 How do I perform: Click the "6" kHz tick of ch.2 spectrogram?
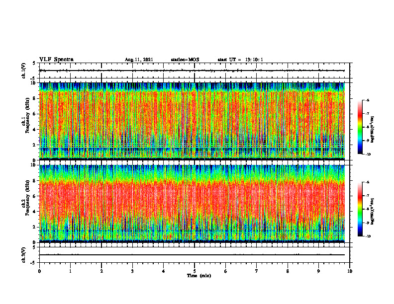35,196
